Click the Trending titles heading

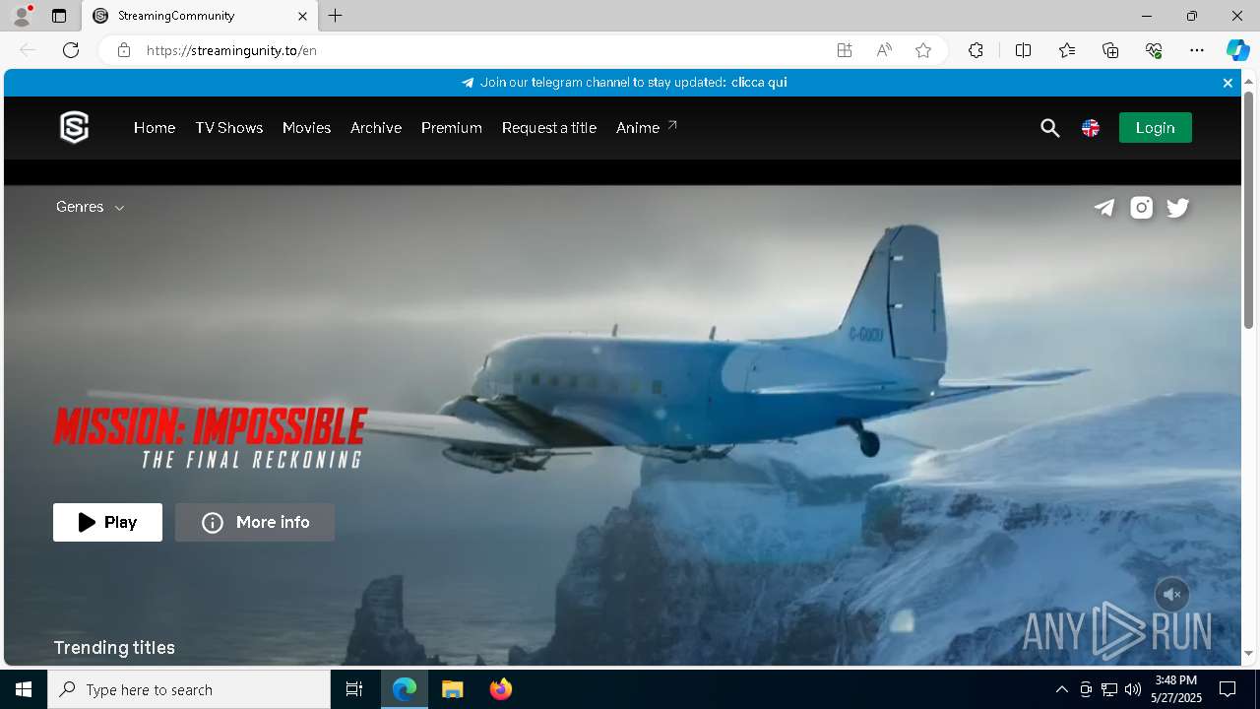(x=114, y=648)
